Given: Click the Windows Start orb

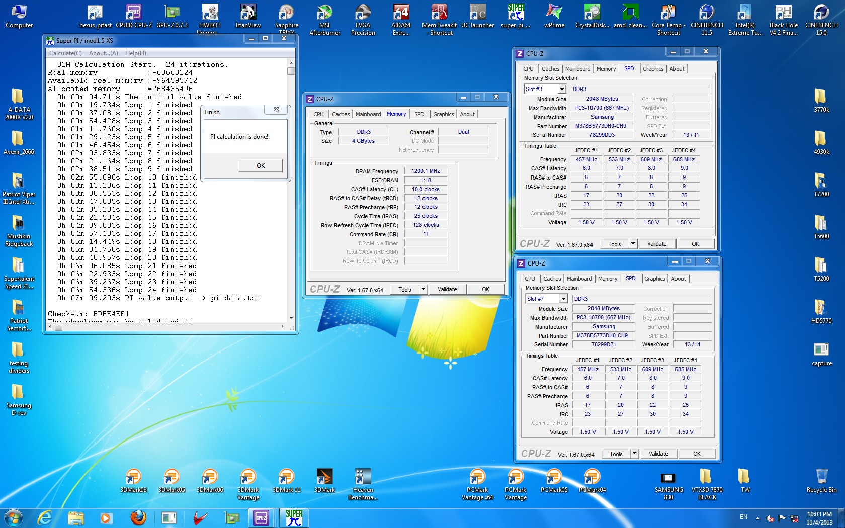Looking at the screenshot, I should [14, 518].
